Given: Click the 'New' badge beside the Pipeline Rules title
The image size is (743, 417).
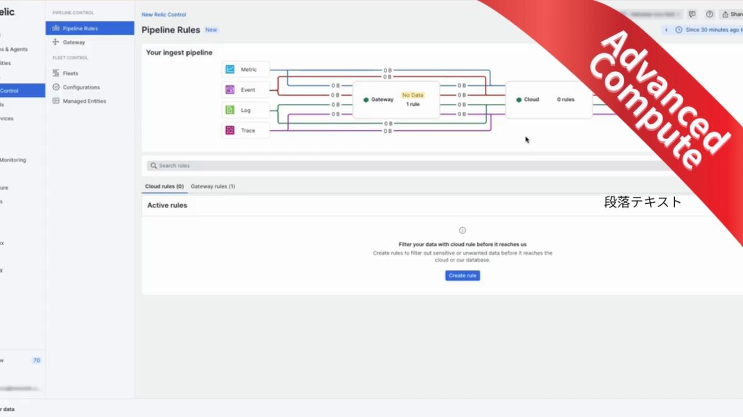Looking at the screenshot, I should pos(211,30).
